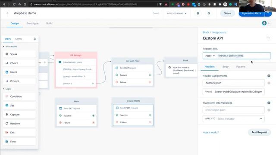This screenshot has width=276, height=155.
Task: Select the Condition step
Action: [19, 96]
